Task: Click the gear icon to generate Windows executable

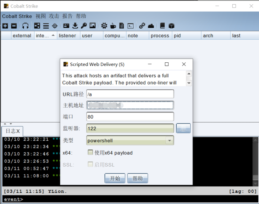Action: click(104, 26)
